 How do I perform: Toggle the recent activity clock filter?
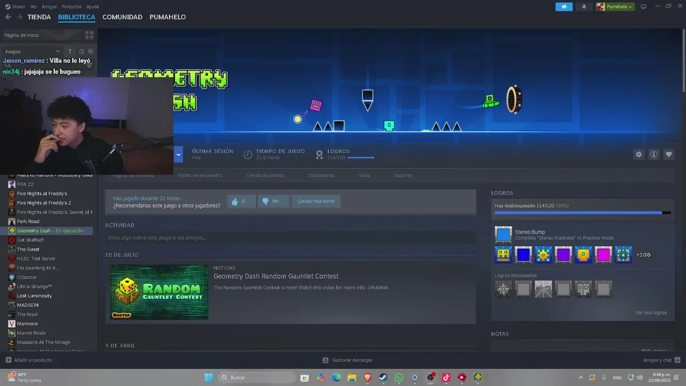(81, 51)
